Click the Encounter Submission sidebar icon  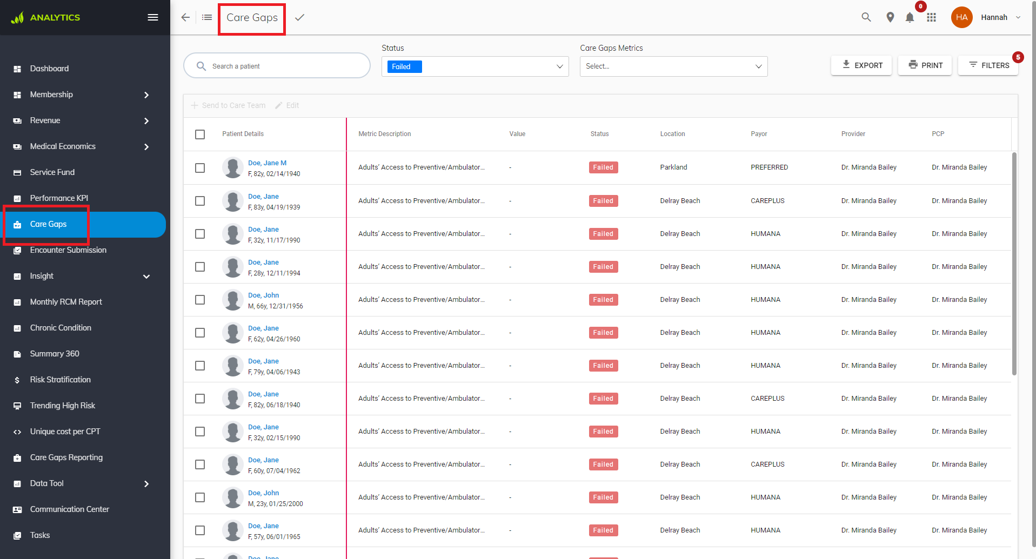tap(17, 251)
